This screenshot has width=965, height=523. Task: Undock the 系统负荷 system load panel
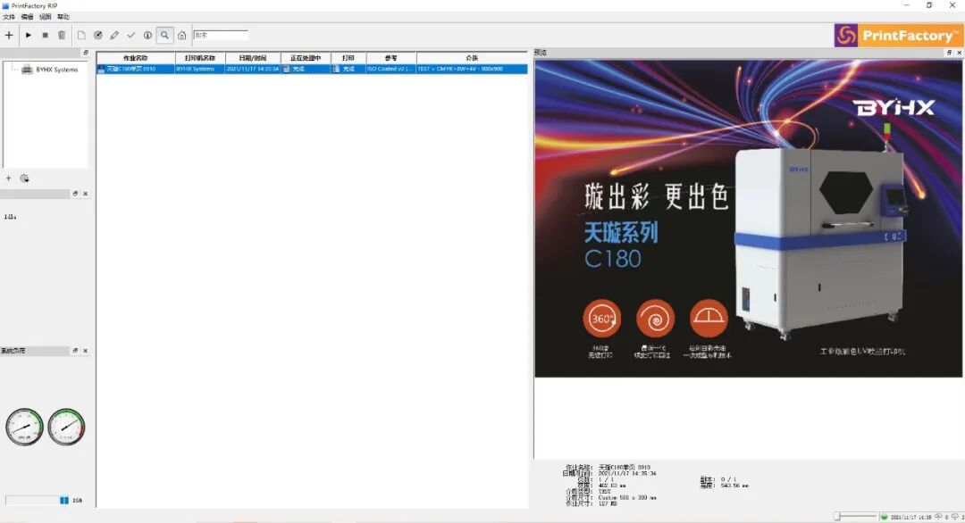[x=75, y=351]
